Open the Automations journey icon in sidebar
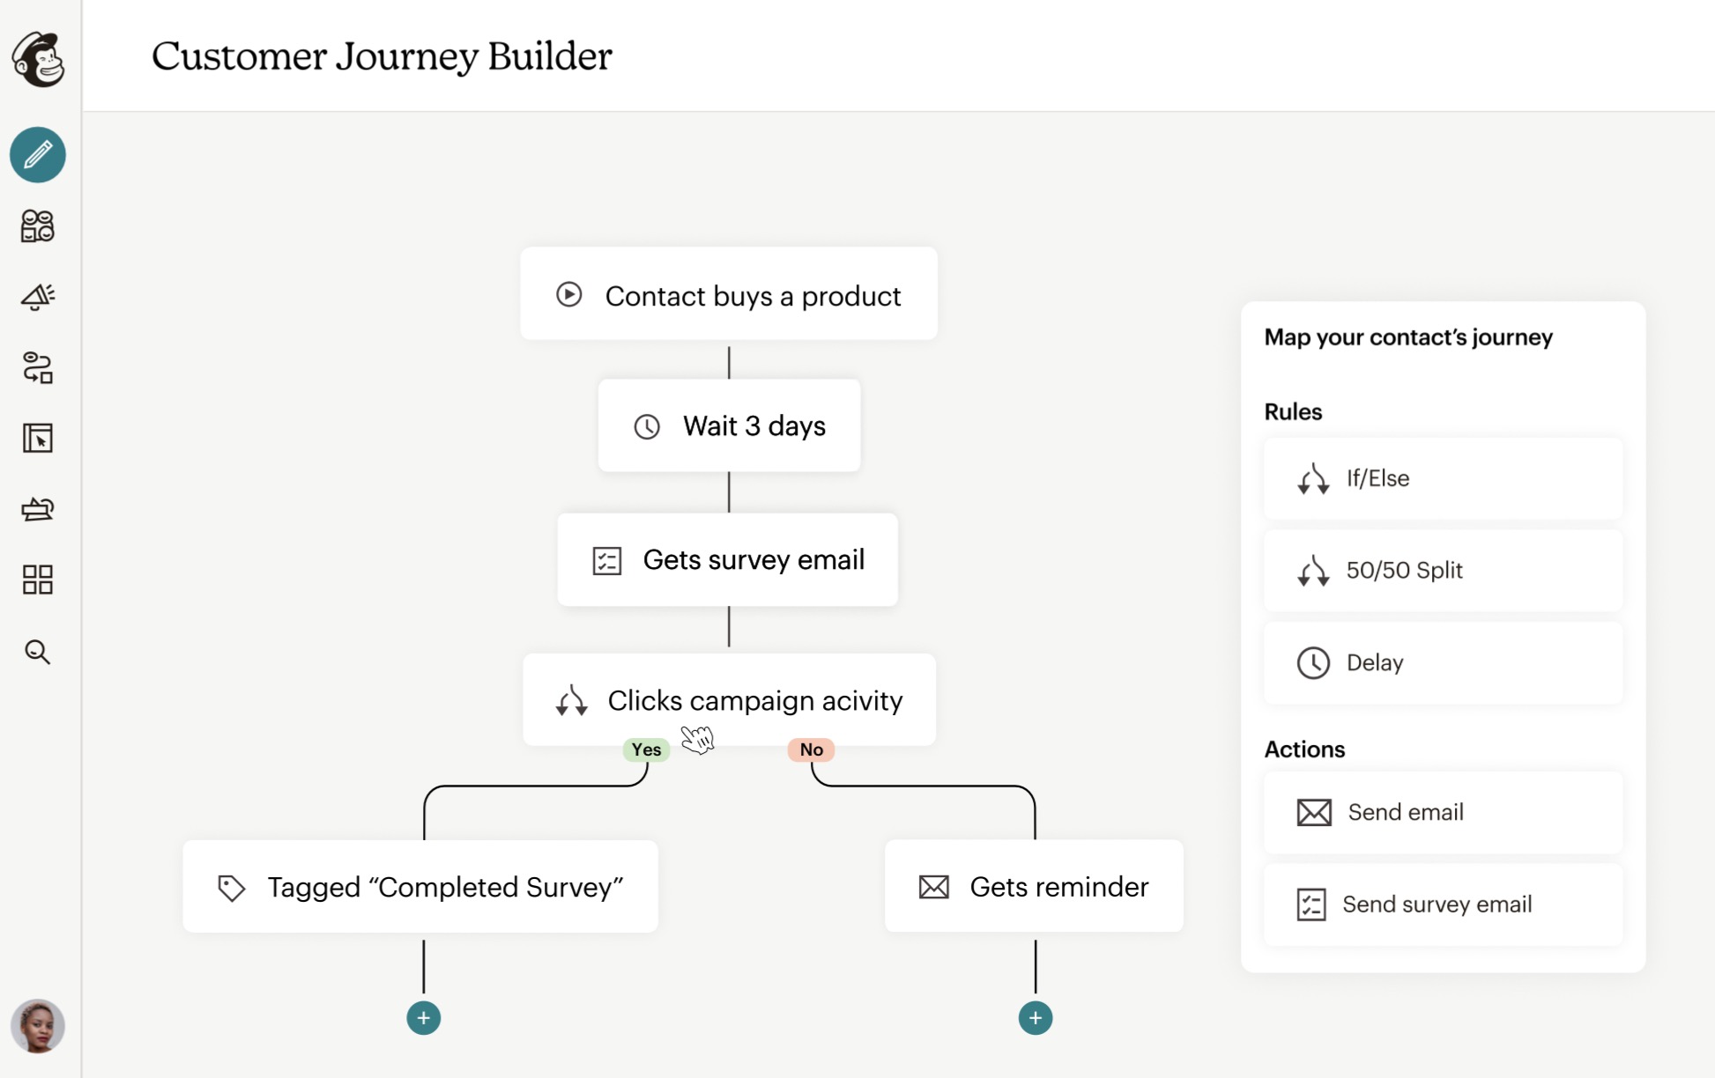 [38, 368]
